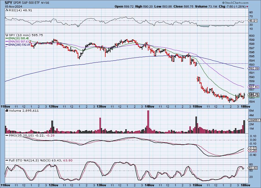Click the -0.22 tag on the PMO scale
Image resolution: width=261 pixels, height=188 pixels.
tap(253, 148)
